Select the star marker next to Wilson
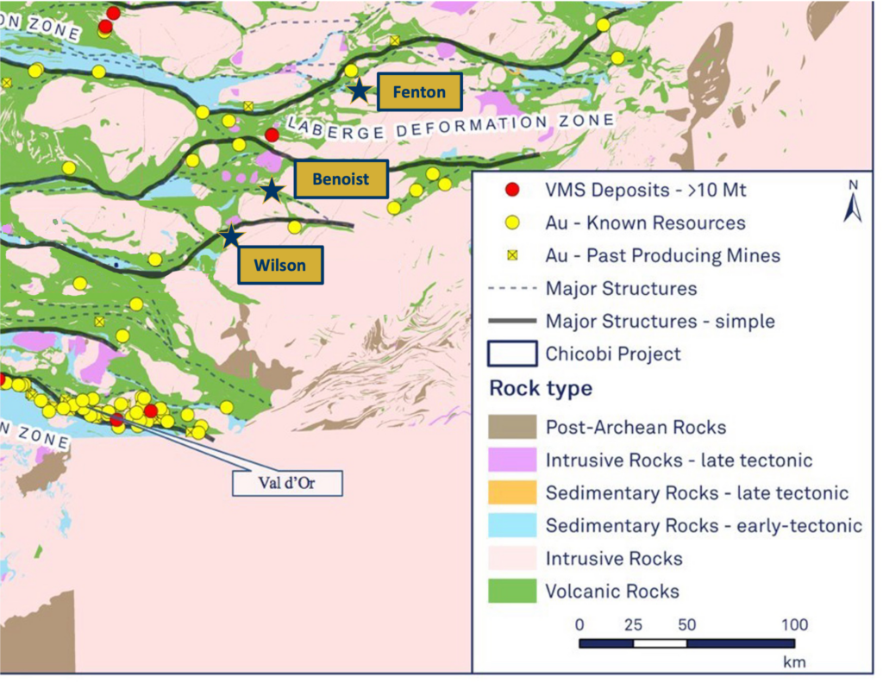This screenshot has height=683, width=883. click(x=231, y=235)
